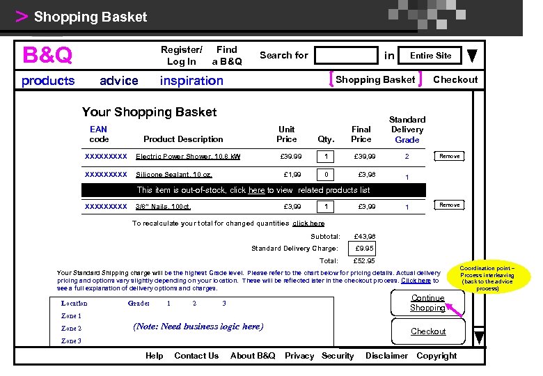The height and width of the screenshot is (376, 543).
Task: Remove 3/8" Nails from basket
Action: (x=449, y=205)
